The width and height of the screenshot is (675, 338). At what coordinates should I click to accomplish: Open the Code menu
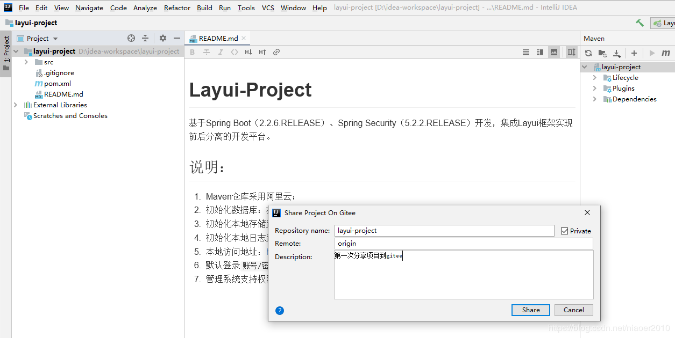118,8
